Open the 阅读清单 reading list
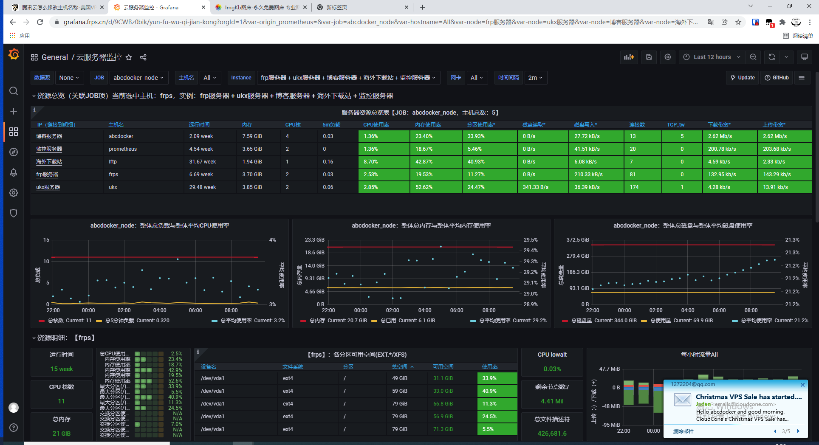Screen dimensions: 819x445 pyautogui.click(x=798, y=36)
